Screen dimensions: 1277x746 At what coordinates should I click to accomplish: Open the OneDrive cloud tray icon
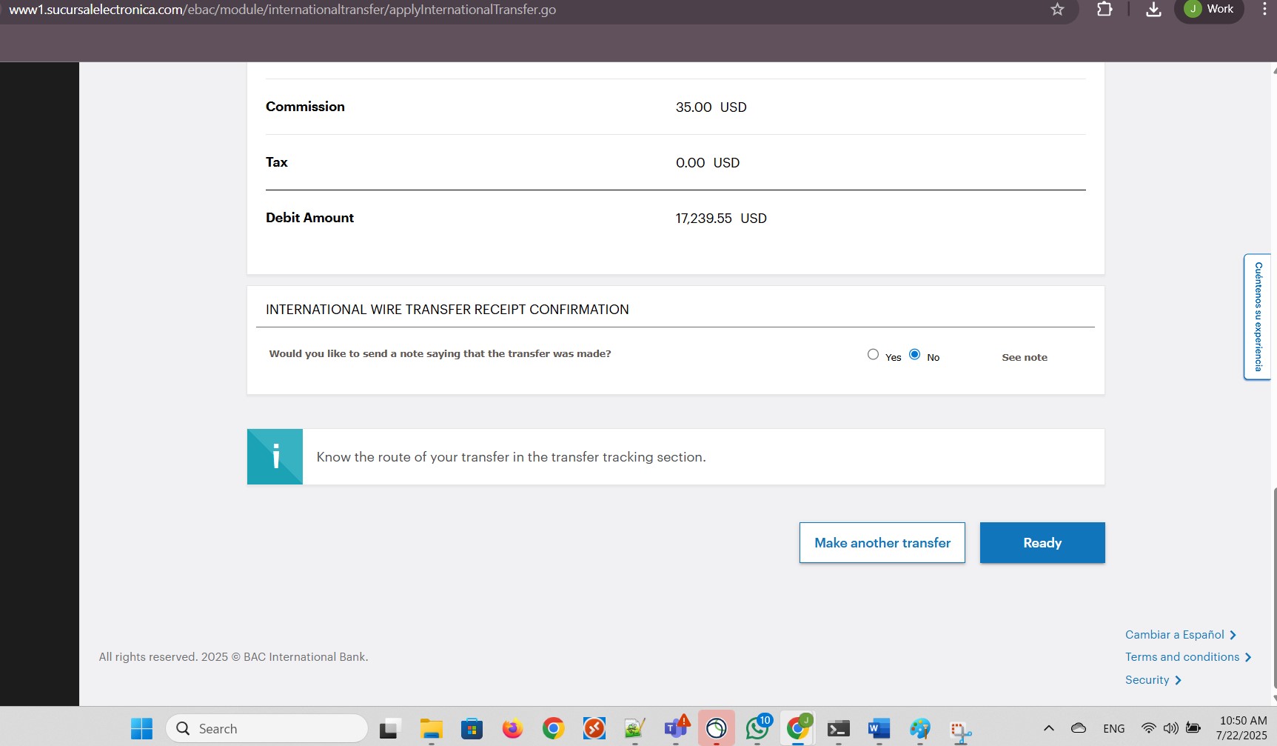[x=1079, y=728]
